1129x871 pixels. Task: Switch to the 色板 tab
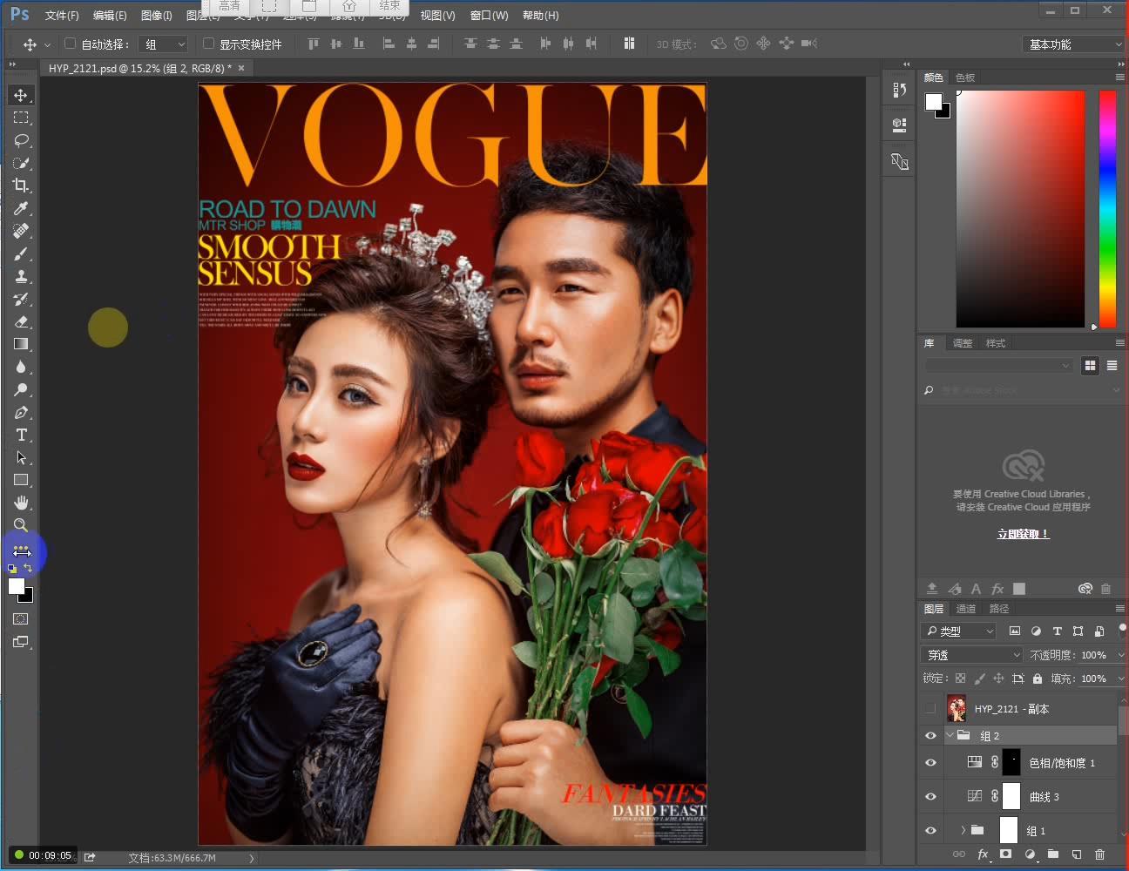pos(965,78)
